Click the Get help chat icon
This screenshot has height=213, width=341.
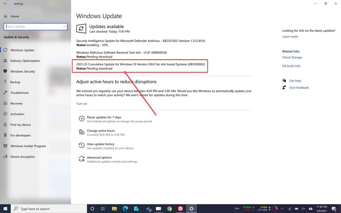point(284,81)
